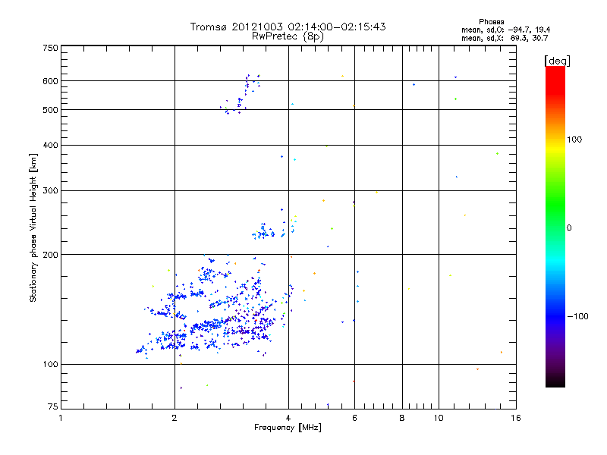Click the y-axis tick label '750'
The height and width of the screenshot is (455, 607).
pos(50,48)
